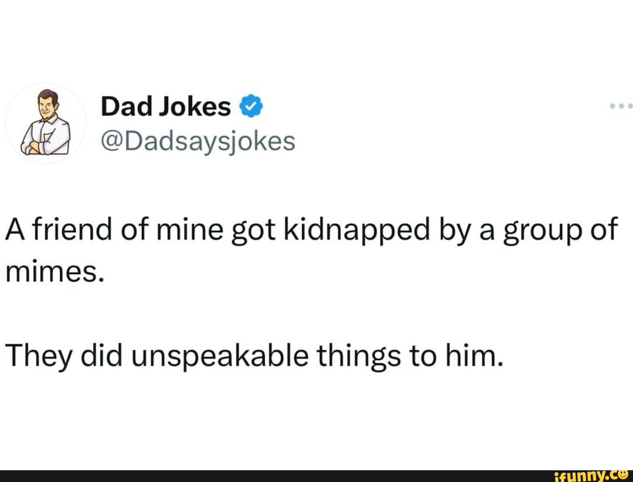This screenshot has width=633, height=482.
Task: Select the smiley face in the ifunny logo
Action: (x=622, y=476)
